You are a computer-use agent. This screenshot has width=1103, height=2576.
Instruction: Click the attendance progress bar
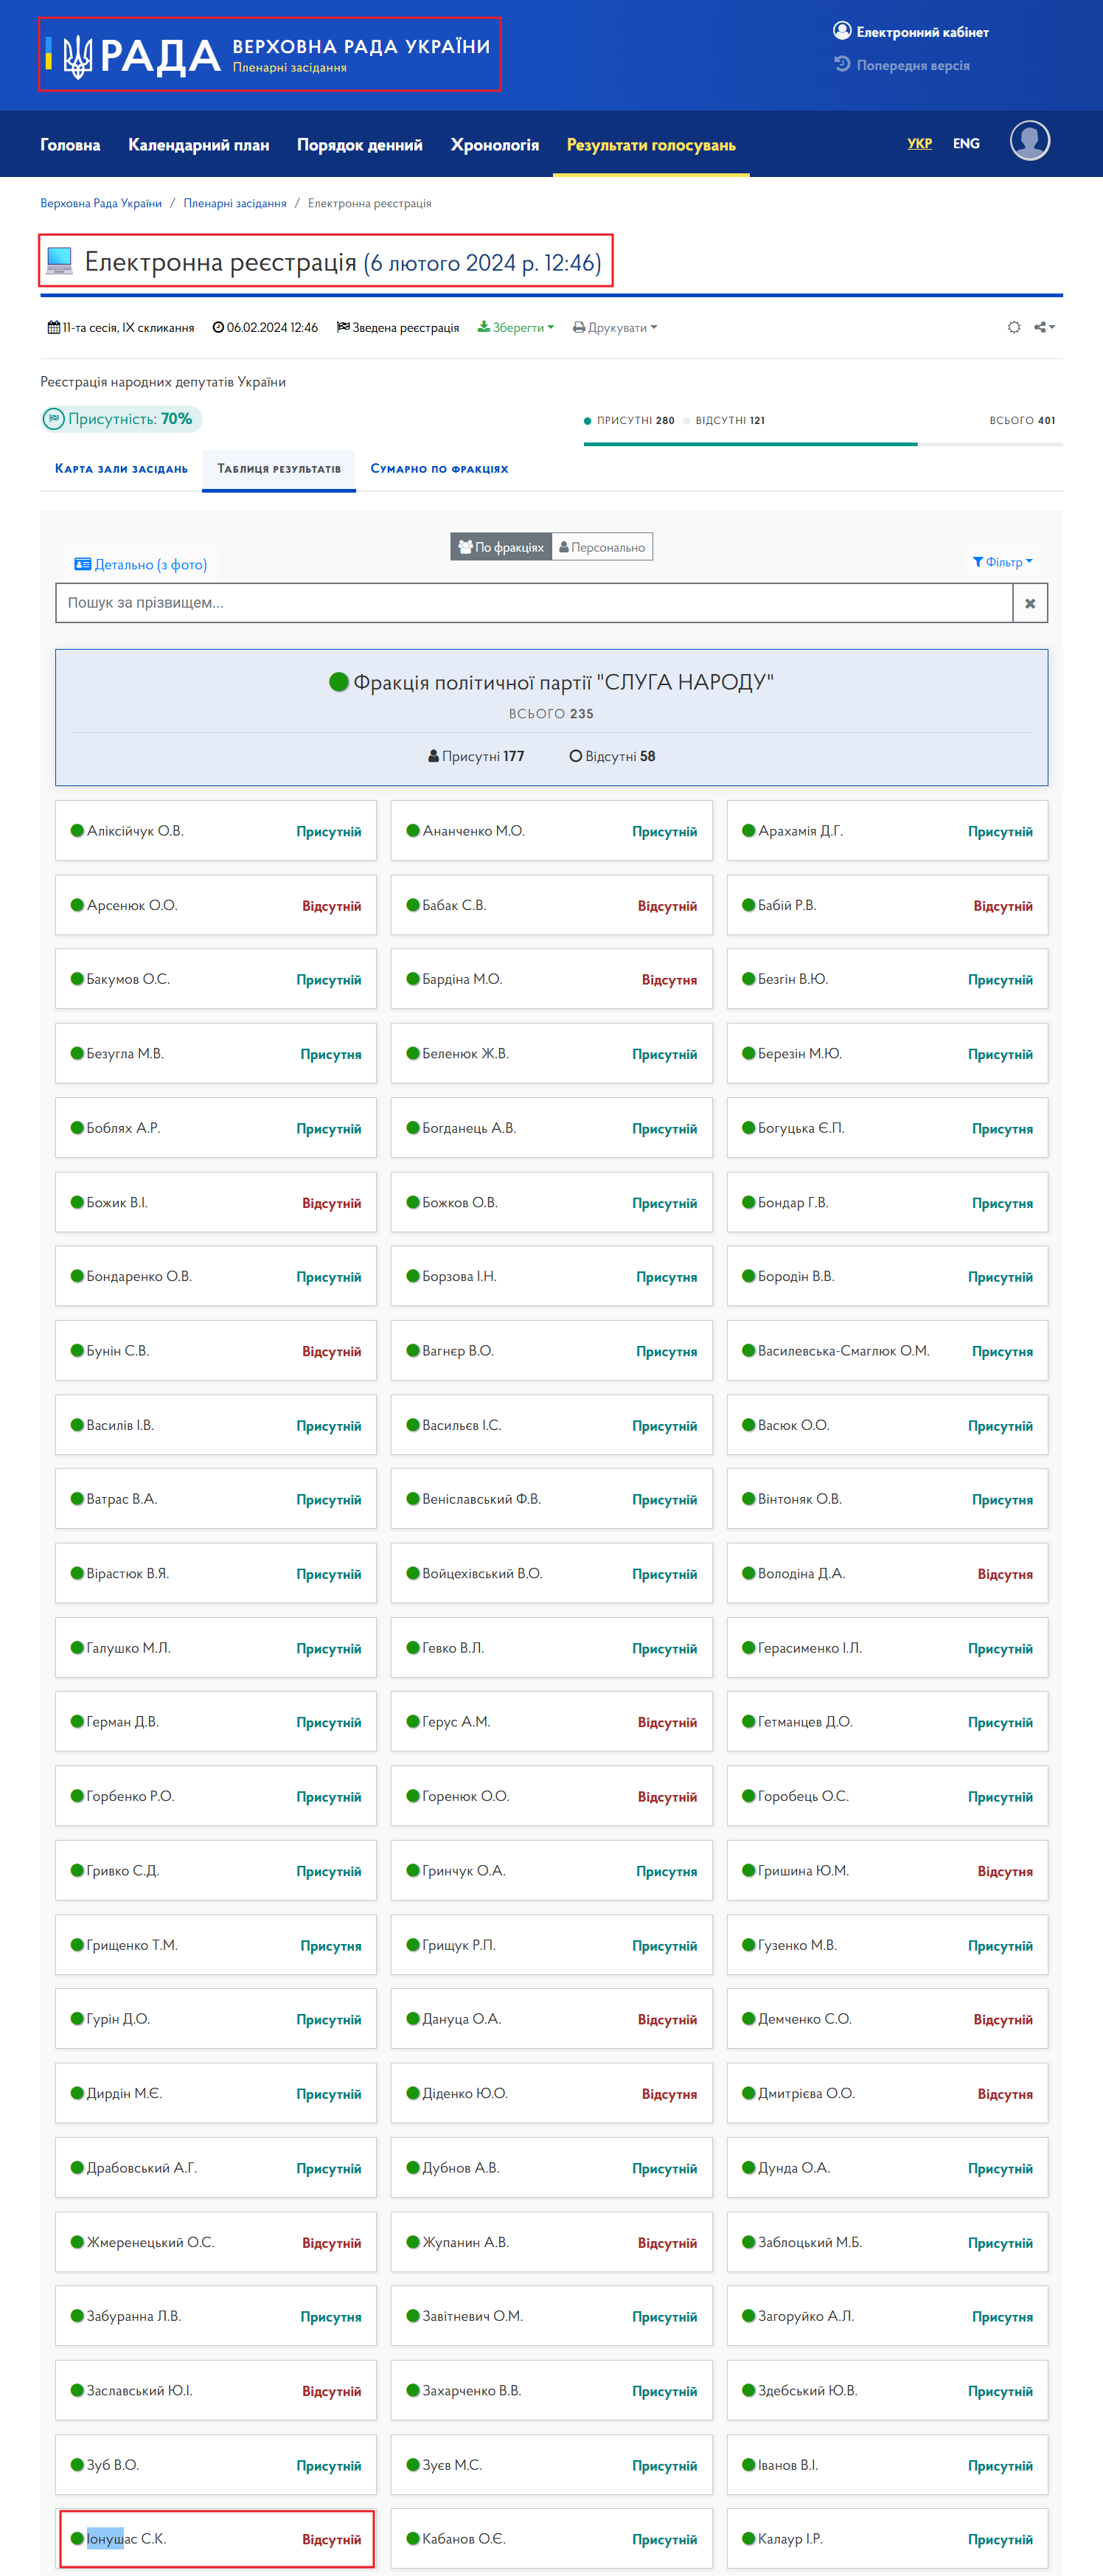pyautogui.click(x=823, y=444)
